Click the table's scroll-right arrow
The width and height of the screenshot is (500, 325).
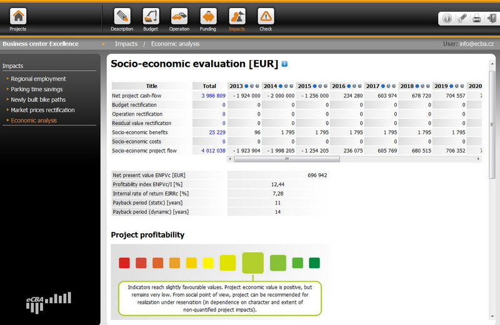pyautogui.click(x=478, y=159)
